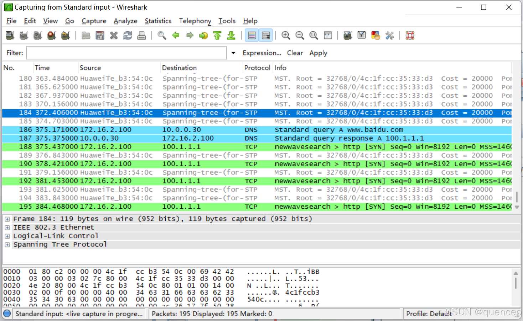
Task: Open the Telephony menu
Action: 195,21
